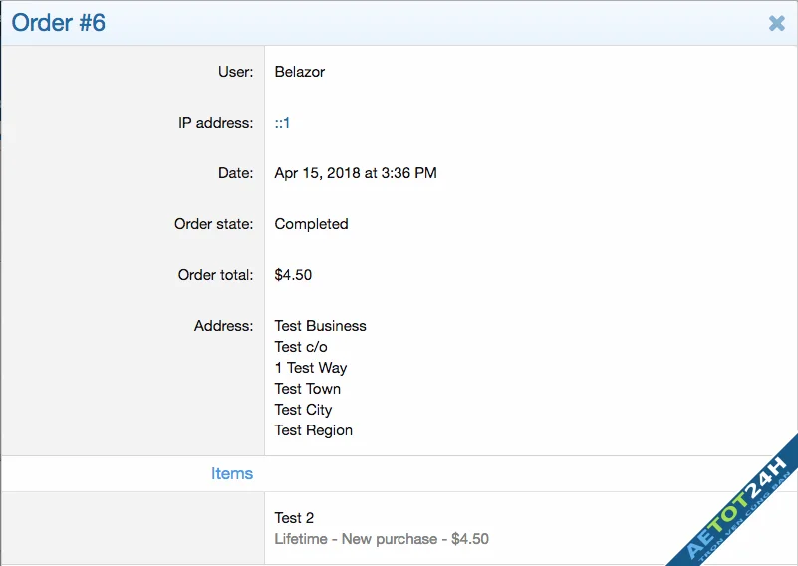Screen dimensions: 798x566
Task: Select the Test Business address line
Action: [x=320, y=326]
